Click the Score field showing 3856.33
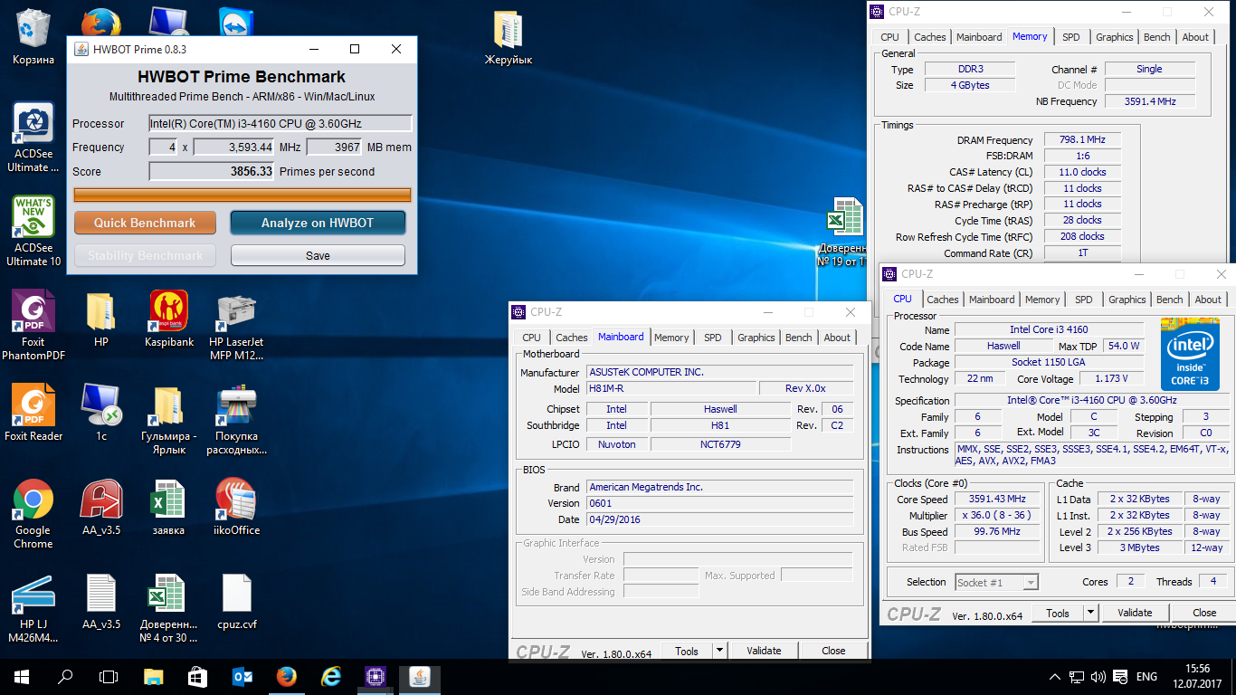This screenshot has width=1236, height=695. (212, 171)
